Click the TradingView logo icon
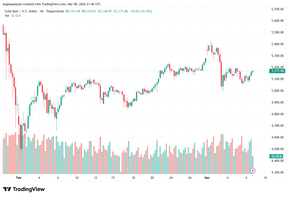The width and height of the screenshot is (289, 197). [8, 189]
